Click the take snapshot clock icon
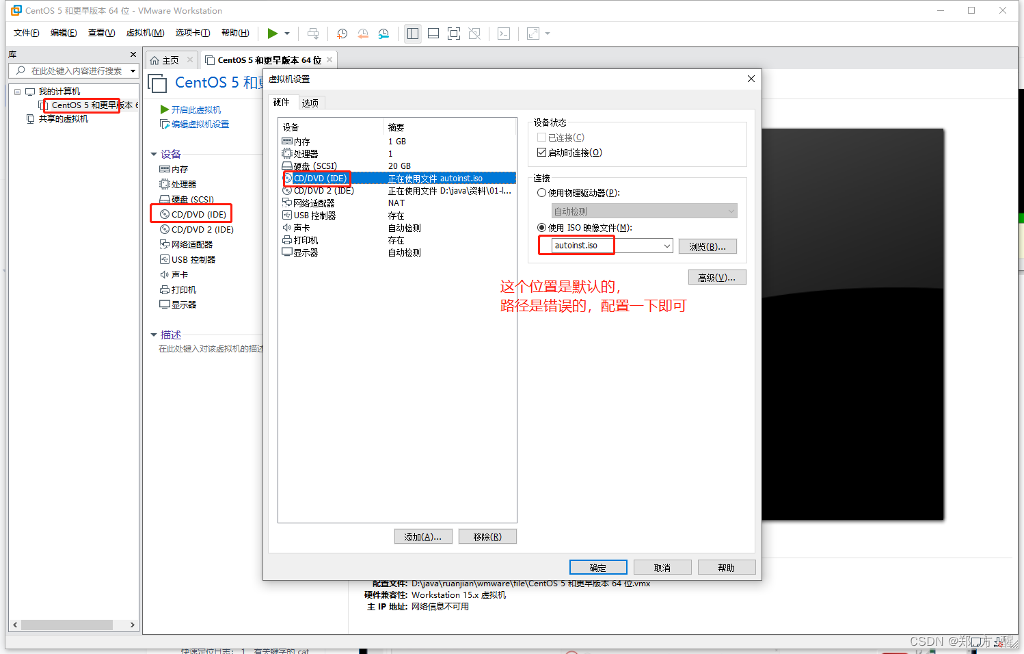Screen dimensions: 1024x654 342,33
